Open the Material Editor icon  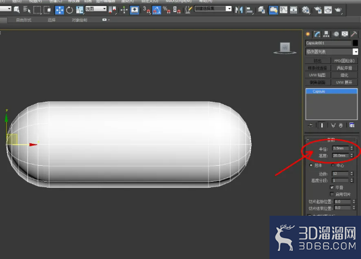(x=306, y=10)
